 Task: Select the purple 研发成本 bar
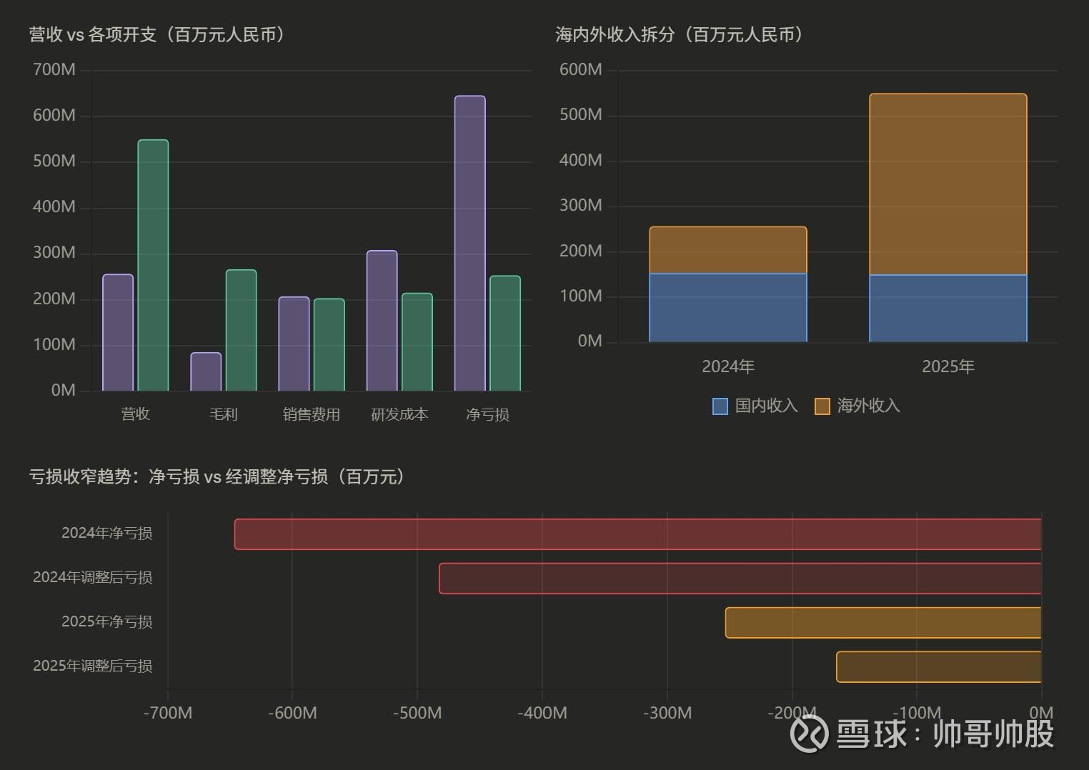382,321
